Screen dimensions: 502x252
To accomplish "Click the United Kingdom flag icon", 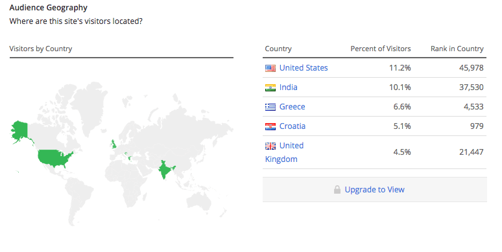I will click(270, 146).
